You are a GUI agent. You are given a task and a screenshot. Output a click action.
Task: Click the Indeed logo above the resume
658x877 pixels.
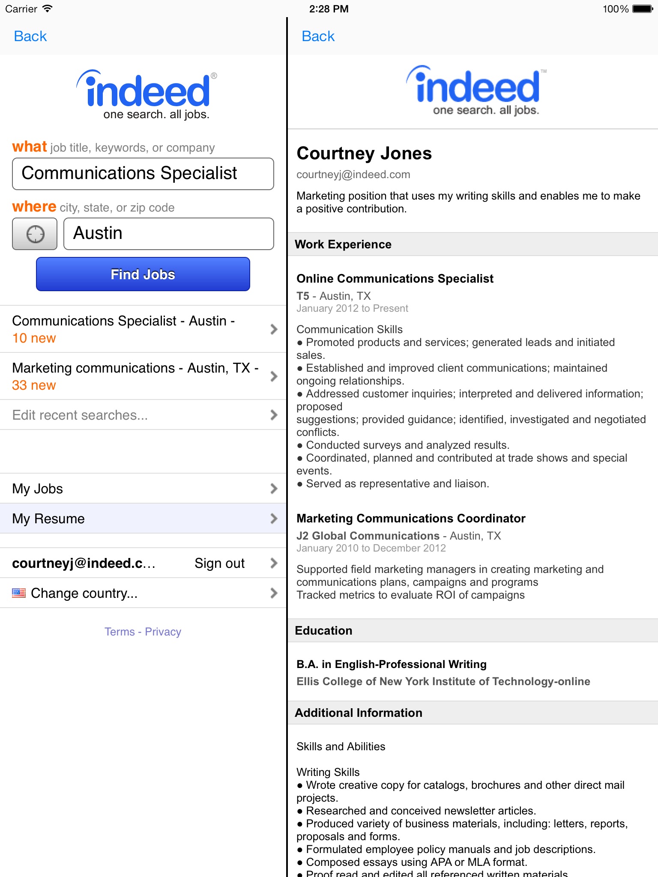pos(477,90)
